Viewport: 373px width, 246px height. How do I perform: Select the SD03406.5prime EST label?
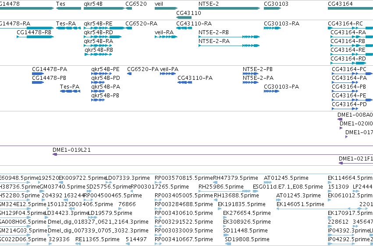tap(91, 204)
